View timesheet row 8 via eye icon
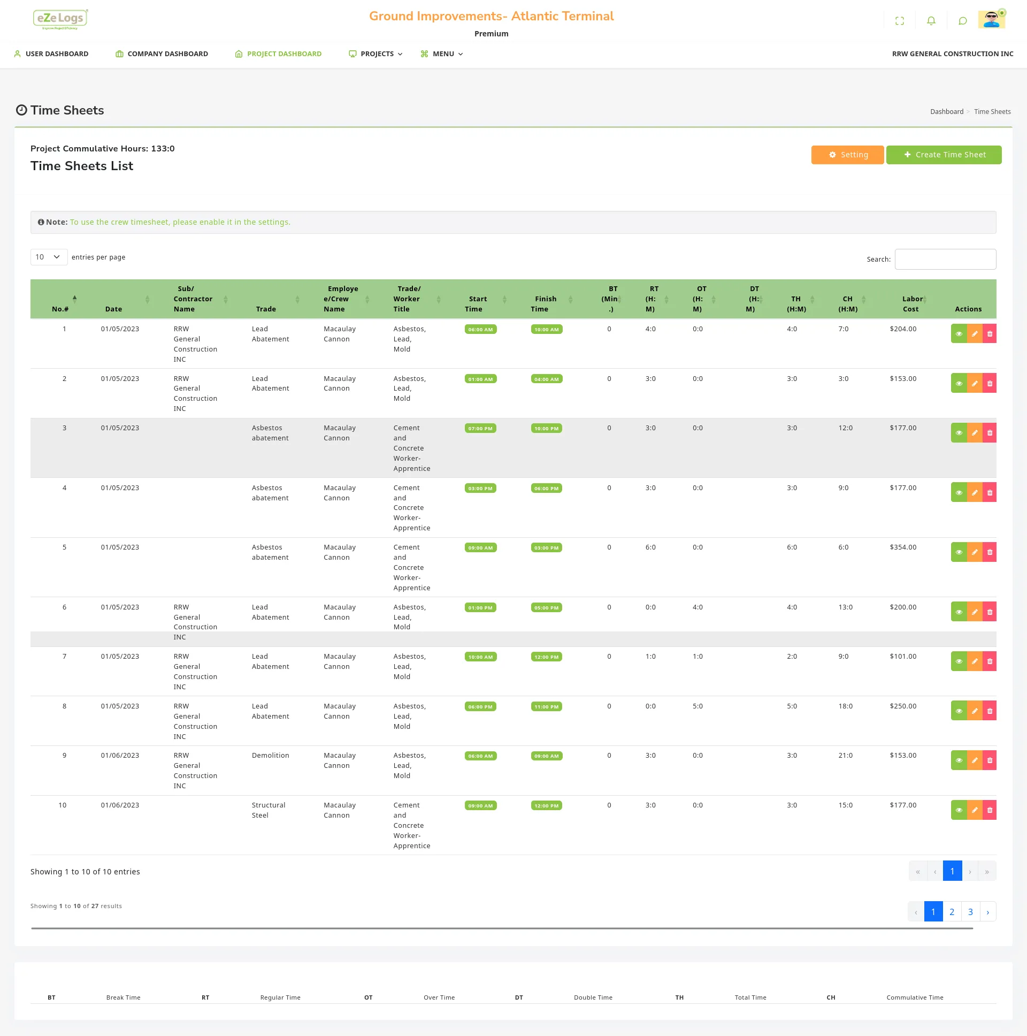The width and height of the screenshot is (1027, 1036). 959,711
